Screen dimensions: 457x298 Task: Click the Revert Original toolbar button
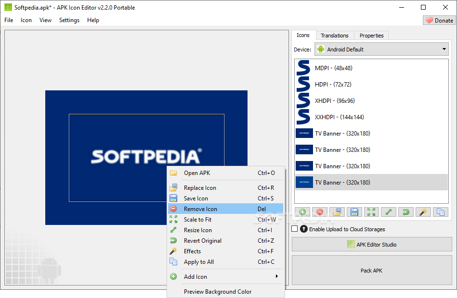coord(406,212)
